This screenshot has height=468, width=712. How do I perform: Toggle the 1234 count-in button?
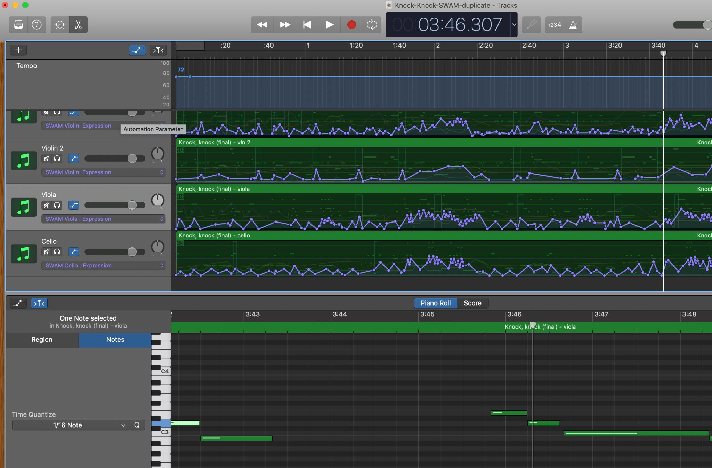point(555,25)
